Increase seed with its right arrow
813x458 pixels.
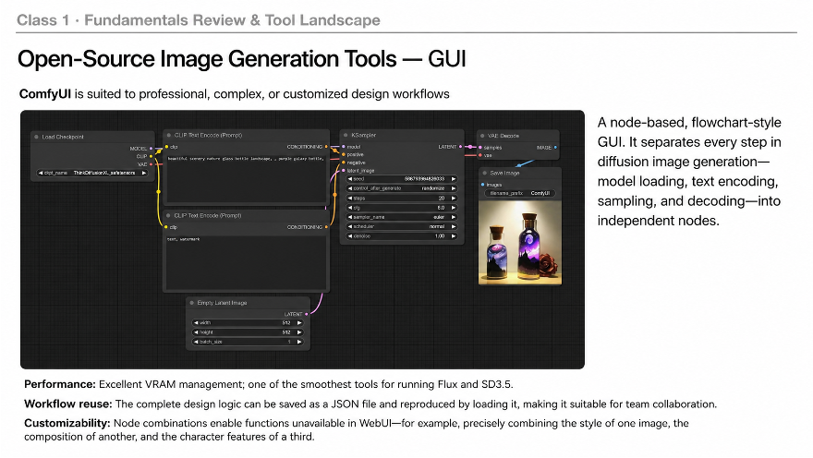454,179
